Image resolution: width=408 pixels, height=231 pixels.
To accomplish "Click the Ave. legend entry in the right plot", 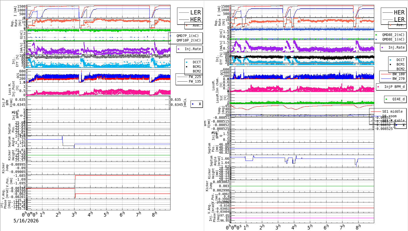I will click(x=400, y=25).
